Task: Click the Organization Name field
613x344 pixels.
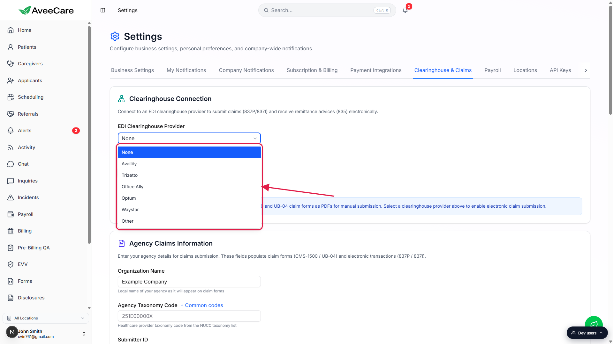Action: pyautogui.click(x=189, y=282)
